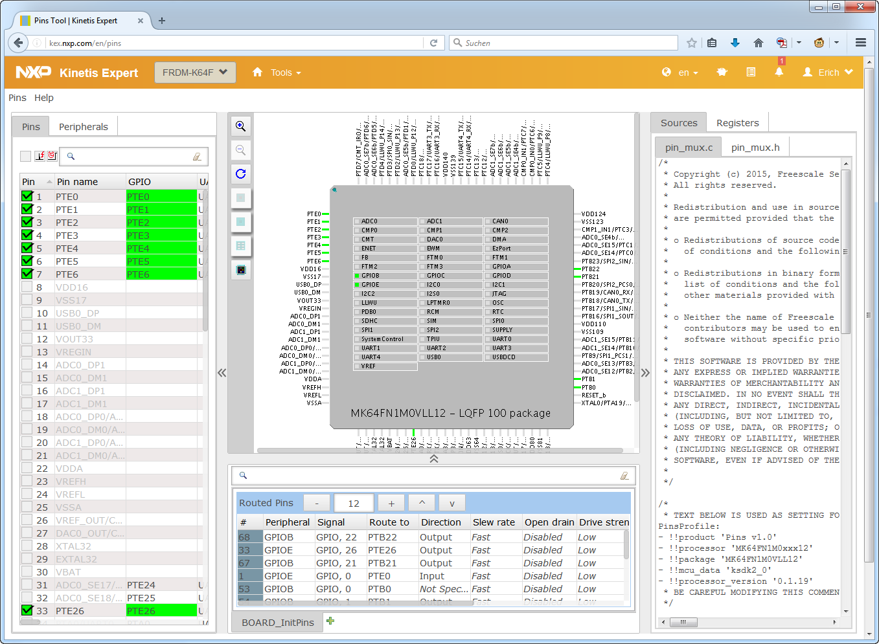Open the notifications bell icon

pos(779,72)
